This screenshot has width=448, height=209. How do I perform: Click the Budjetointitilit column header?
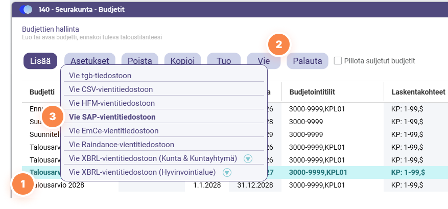312,92
